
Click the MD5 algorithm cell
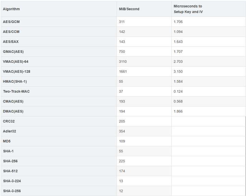tap(59, 141)
